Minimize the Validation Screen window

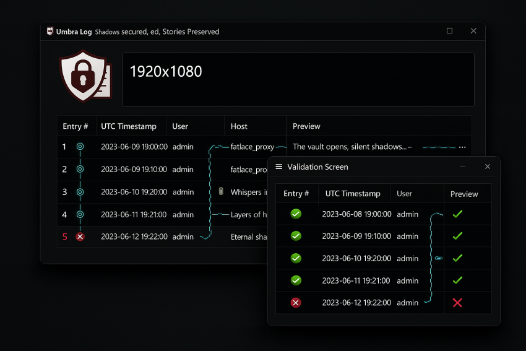click(463, 167)
